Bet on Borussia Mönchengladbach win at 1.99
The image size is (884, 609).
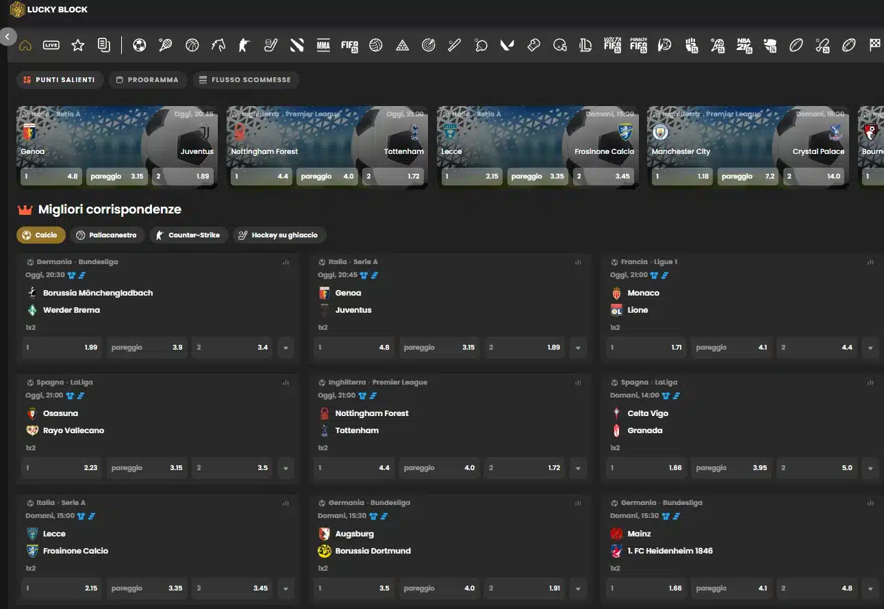pyautogui.click(x=62, y=348)
